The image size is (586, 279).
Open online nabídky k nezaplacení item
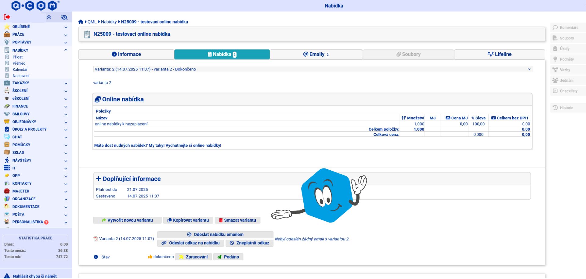click(x=121, y=124)
